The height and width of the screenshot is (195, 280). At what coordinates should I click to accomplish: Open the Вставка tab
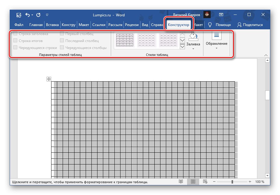[52, 25]
